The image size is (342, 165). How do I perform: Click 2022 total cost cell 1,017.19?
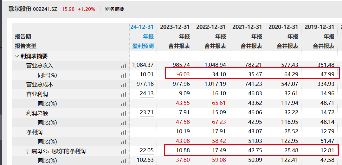[215, 84]
